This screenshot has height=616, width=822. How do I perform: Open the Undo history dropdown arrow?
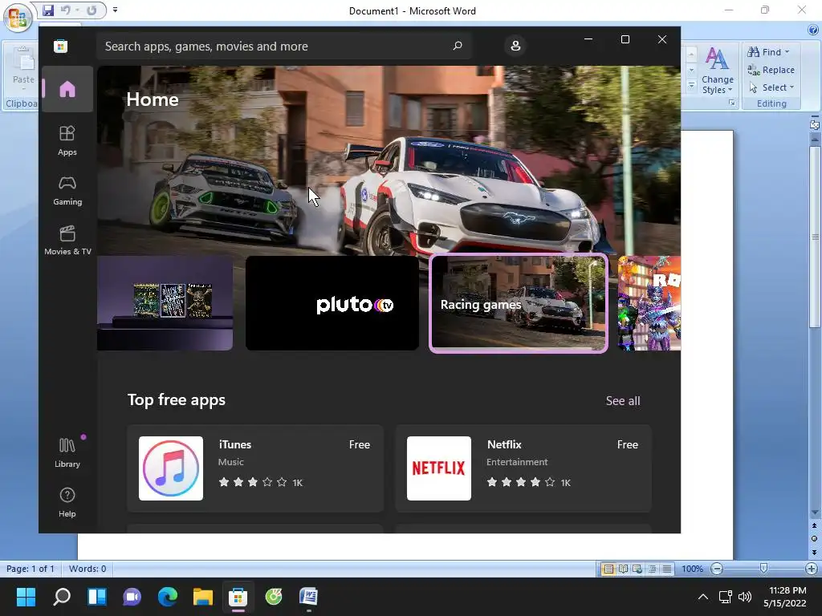click(77, 10)
